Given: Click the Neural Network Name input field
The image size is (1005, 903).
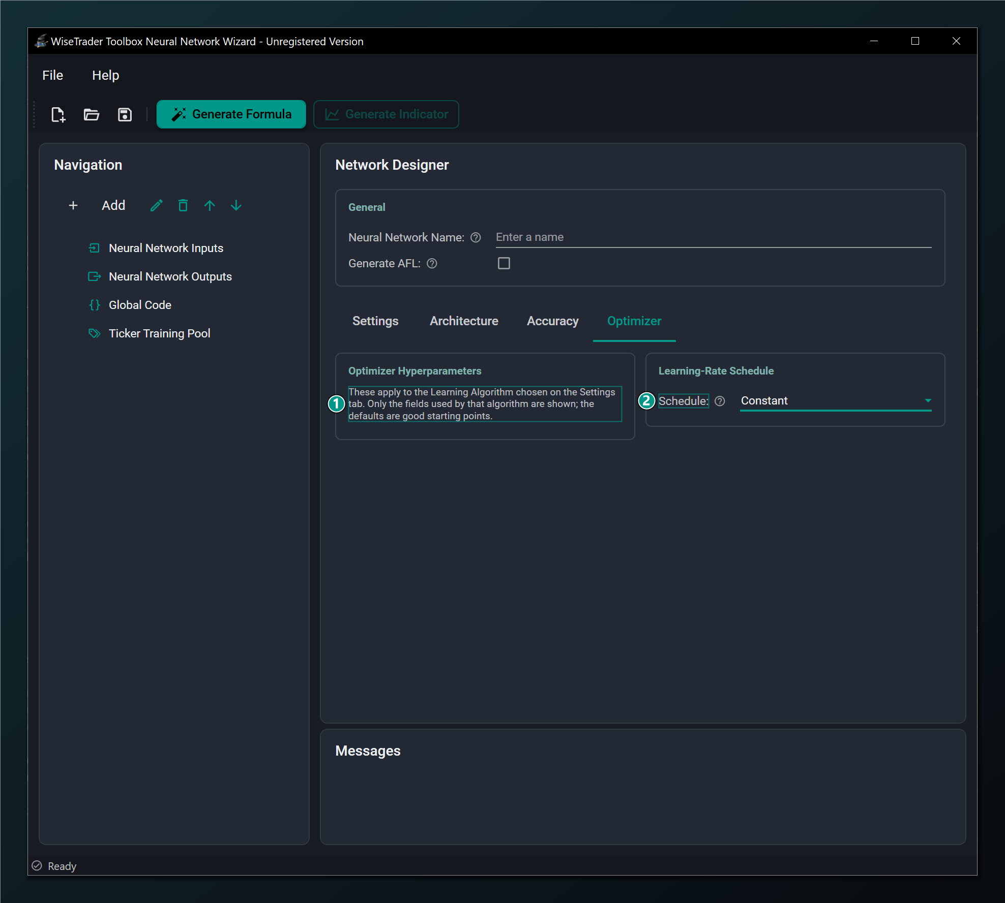Looking at the screenshot, I should [714, 237].
